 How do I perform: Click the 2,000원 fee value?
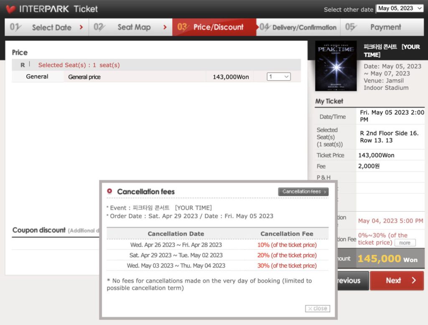[x=369, y=166]
